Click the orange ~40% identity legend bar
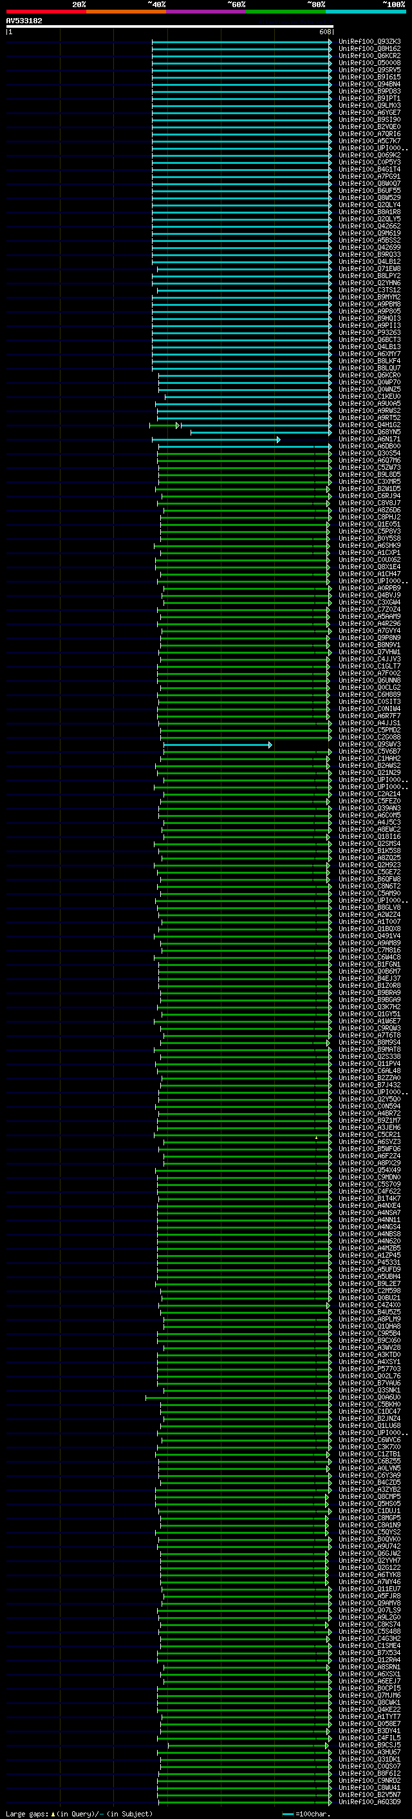Viewport: 412px width, 1819px height. pos(126,12)
